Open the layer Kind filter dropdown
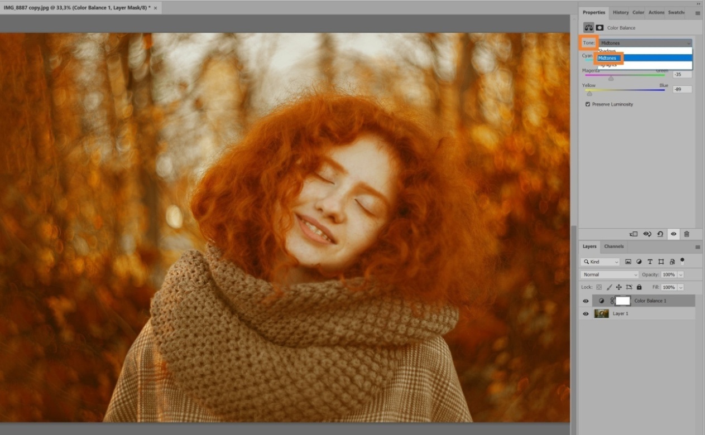 click(600, 262)
